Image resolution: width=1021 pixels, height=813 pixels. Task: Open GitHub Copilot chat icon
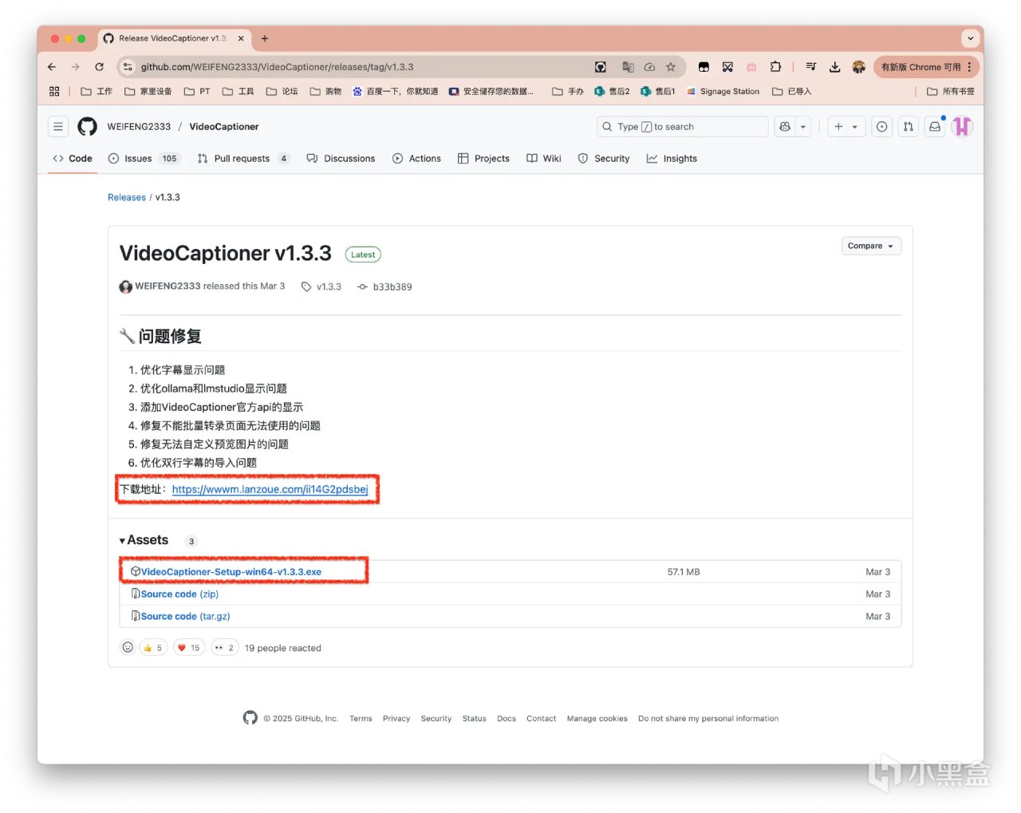coord(785,127)
